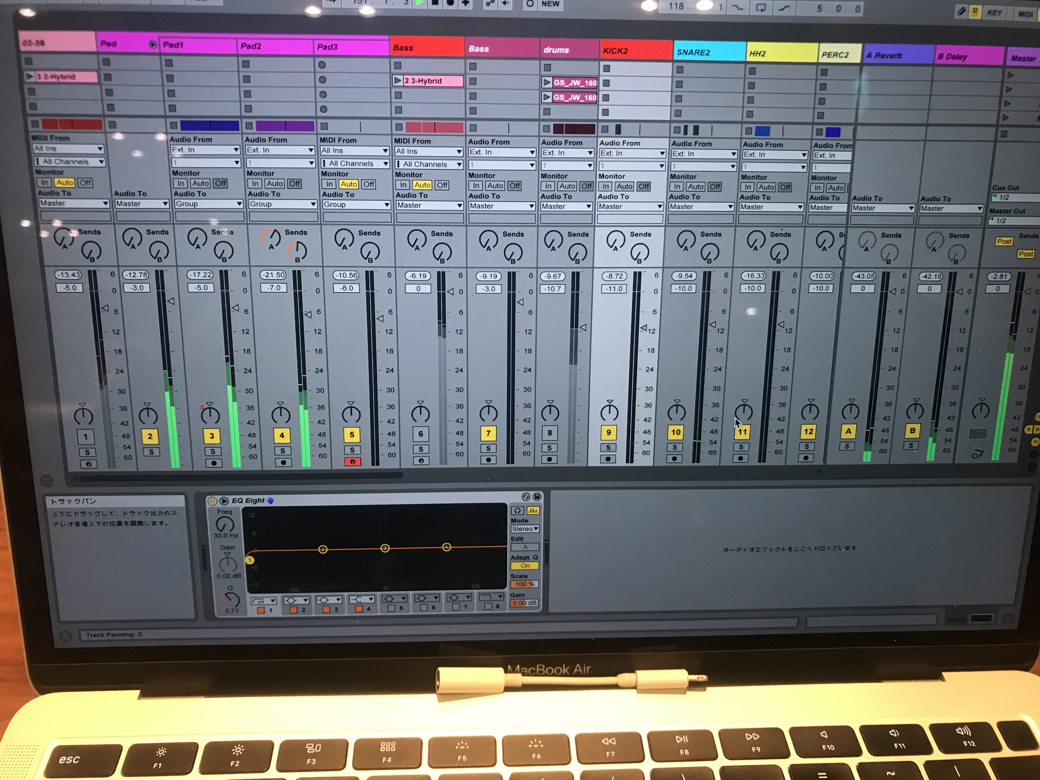Click the Pad3 first clip slot record button
Viewport: 1040px width, 780px height.
tap(322, 65)
